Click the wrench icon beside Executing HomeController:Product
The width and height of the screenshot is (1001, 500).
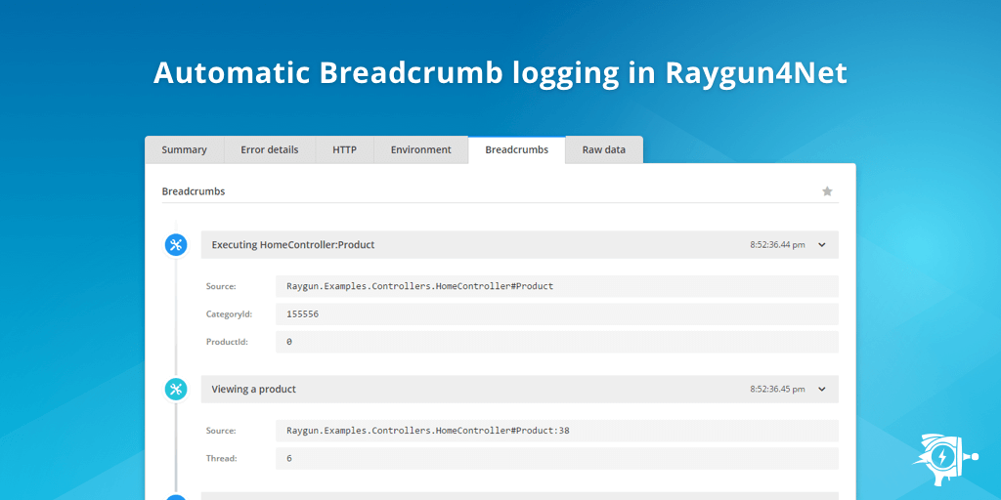click(176, 245)
